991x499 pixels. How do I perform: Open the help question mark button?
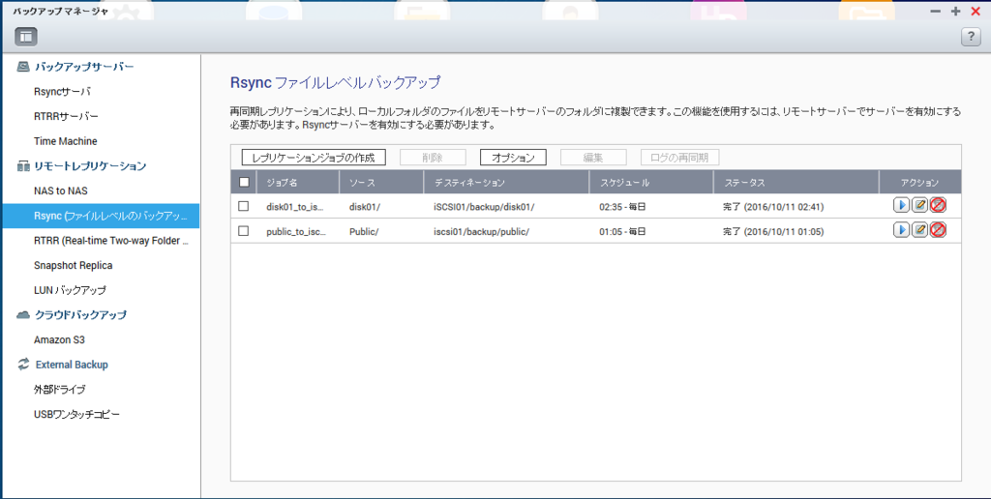click(x=971, y=38)
